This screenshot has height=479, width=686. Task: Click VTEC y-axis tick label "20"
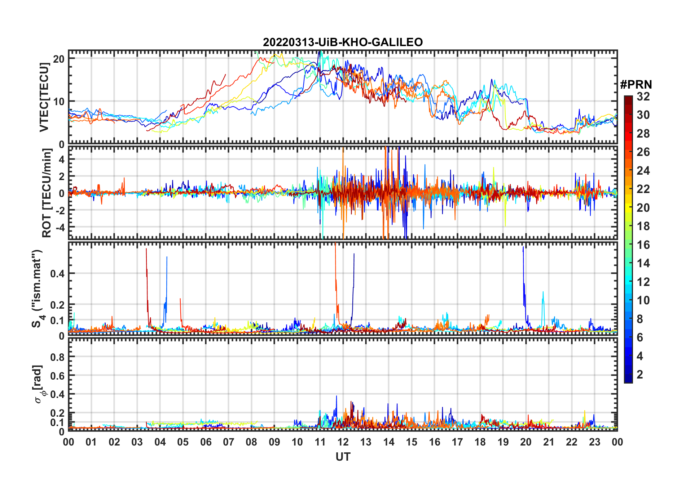(59, 59)
